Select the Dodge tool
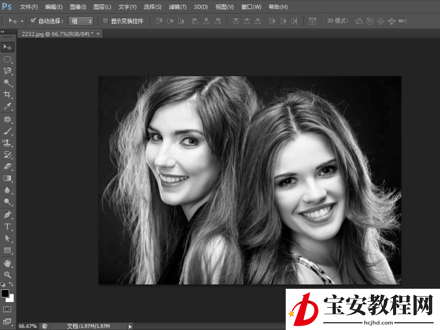This screenshot has width=440, height=330. coord(7,202)
